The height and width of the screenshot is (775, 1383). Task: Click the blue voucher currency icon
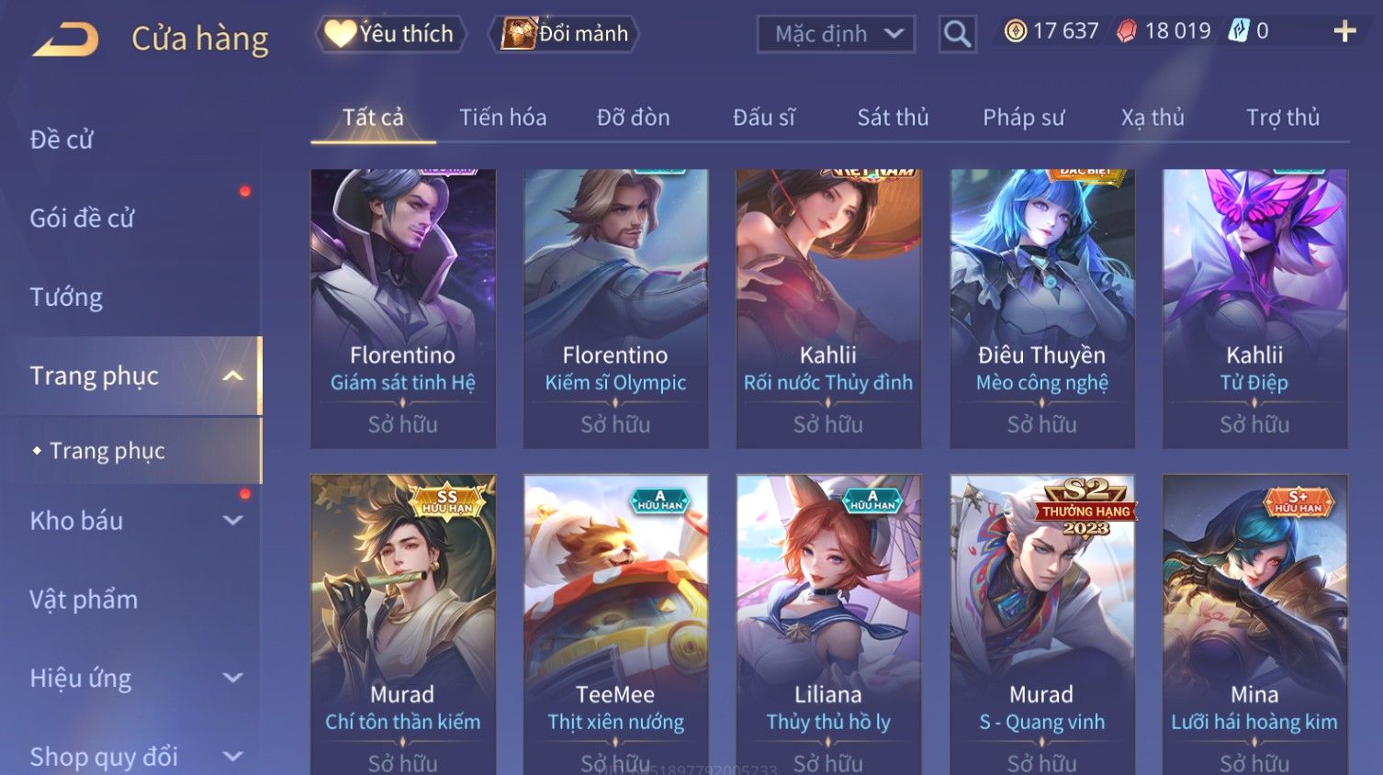pos(1240,31)
